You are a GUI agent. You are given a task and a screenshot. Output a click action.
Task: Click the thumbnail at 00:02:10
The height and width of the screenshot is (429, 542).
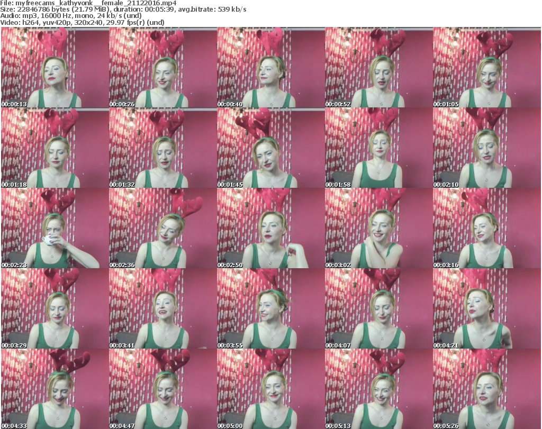[x=486, y=148]
